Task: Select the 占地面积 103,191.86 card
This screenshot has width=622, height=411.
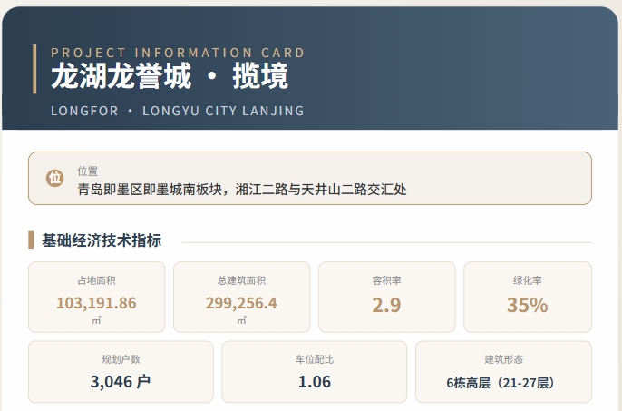Action: tap(96, 297)
